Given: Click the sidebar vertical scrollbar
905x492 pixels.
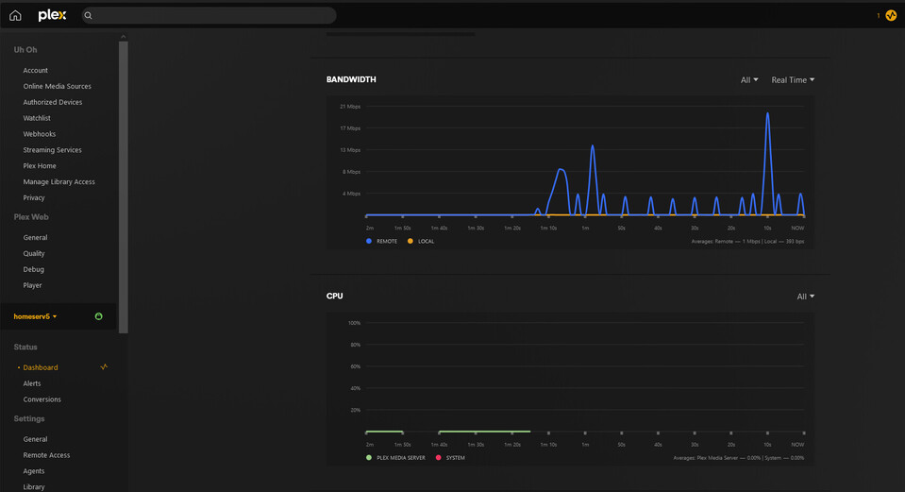Looking at the screenshot, I should 123,186.
